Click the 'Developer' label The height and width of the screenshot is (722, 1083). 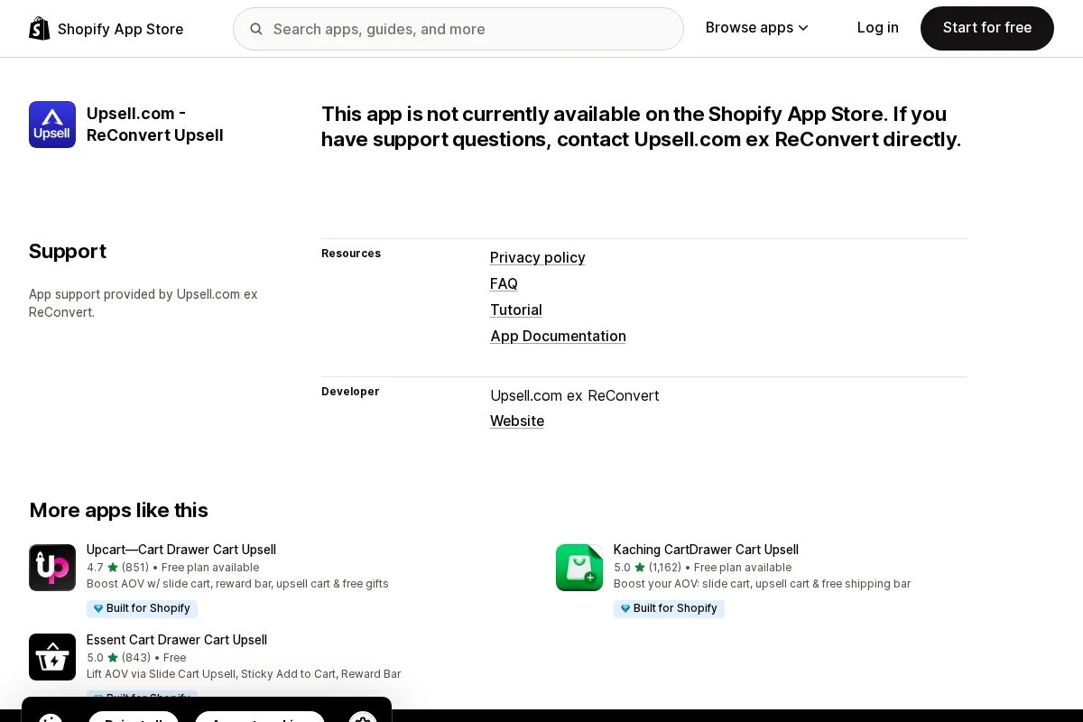pyautogui.click(x=350, y=392)
